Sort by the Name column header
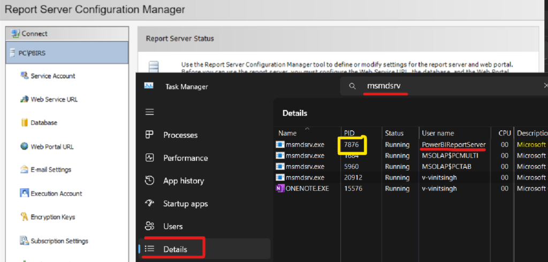The image size is (548, 262). [x=307, y=133]
